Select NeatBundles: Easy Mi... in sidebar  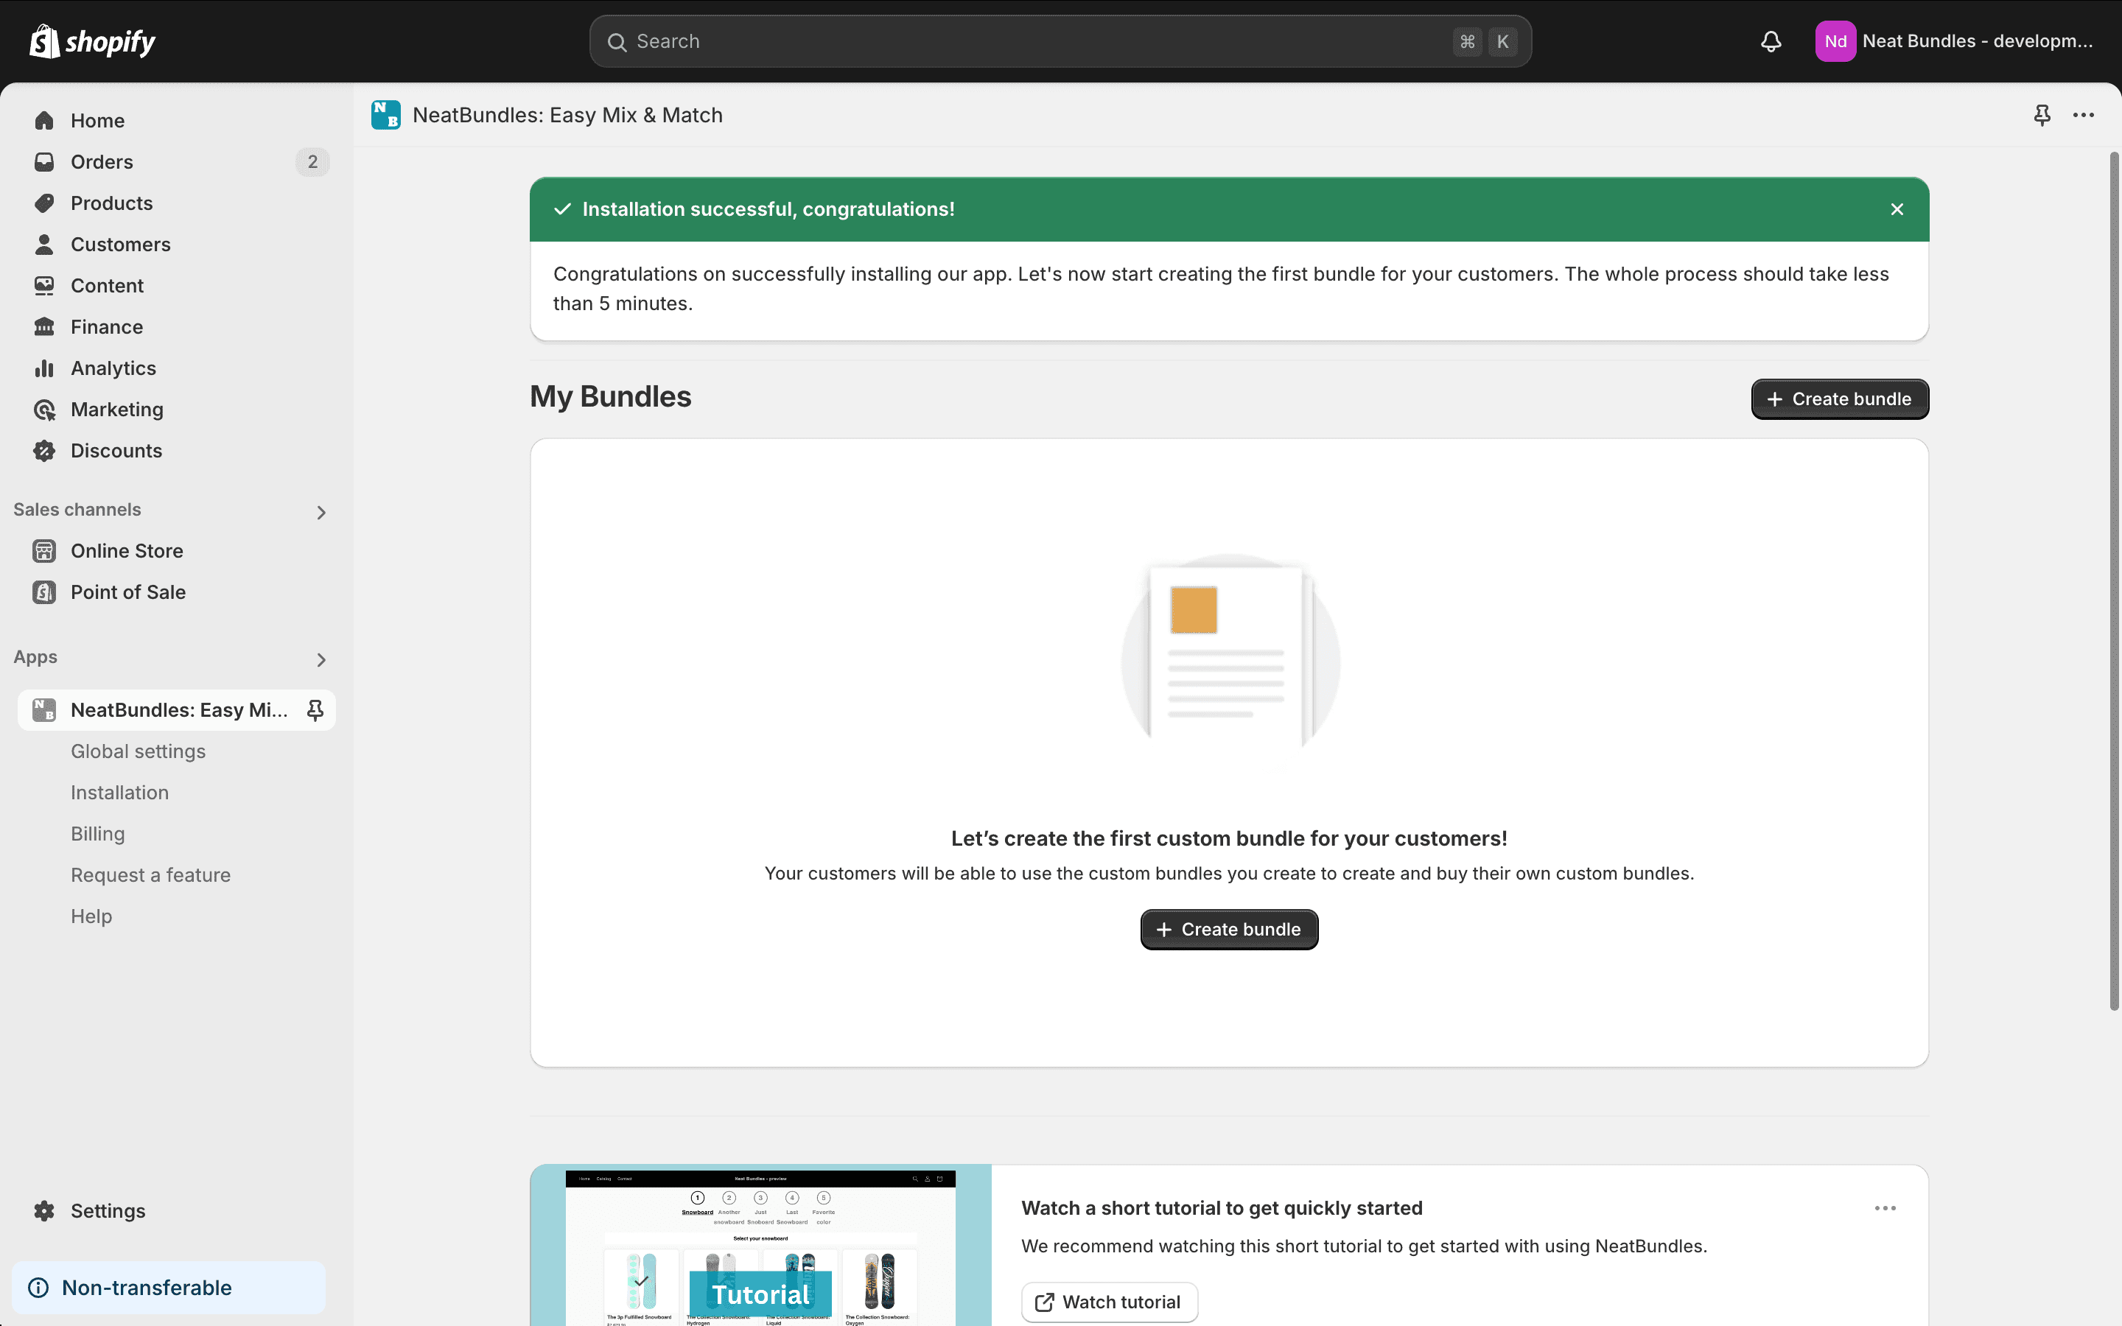click(x=176, y=709)
